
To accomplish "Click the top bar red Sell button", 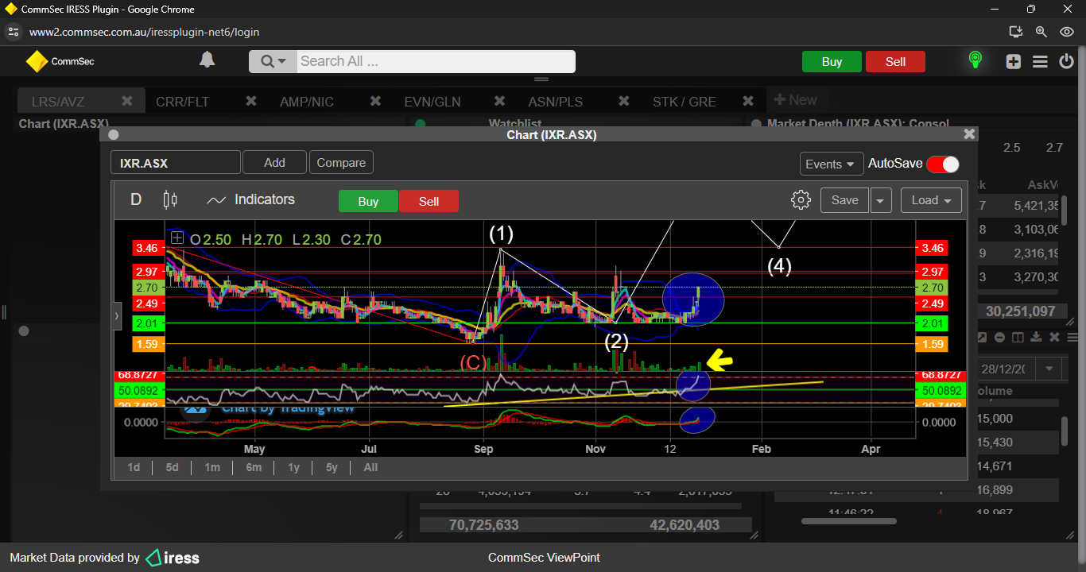I will pos(895,62).
